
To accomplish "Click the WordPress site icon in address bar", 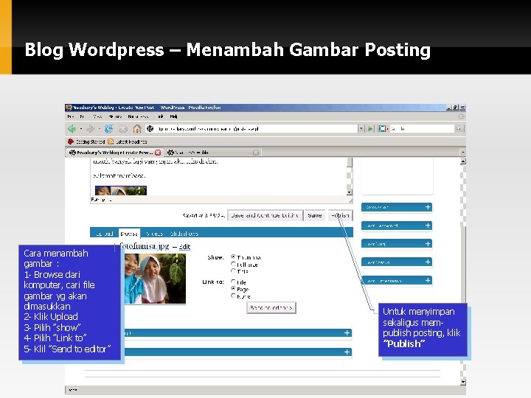I will 150,128.
